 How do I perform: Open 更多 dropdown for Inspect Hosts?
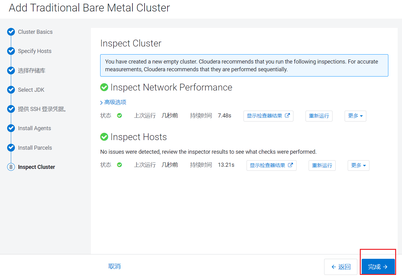tap(359, 165)
